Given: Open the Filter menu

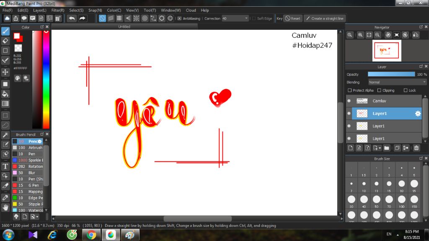Looking at the screenshot, I should tap(58, 10).
